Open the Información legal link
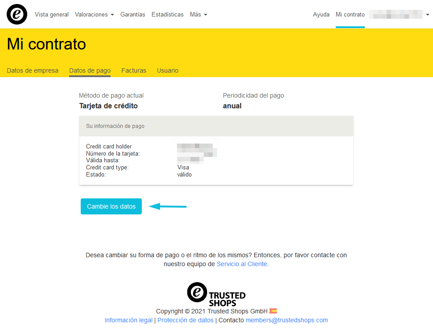This screenshot has height=333, width=433. (x=128, y=320)
